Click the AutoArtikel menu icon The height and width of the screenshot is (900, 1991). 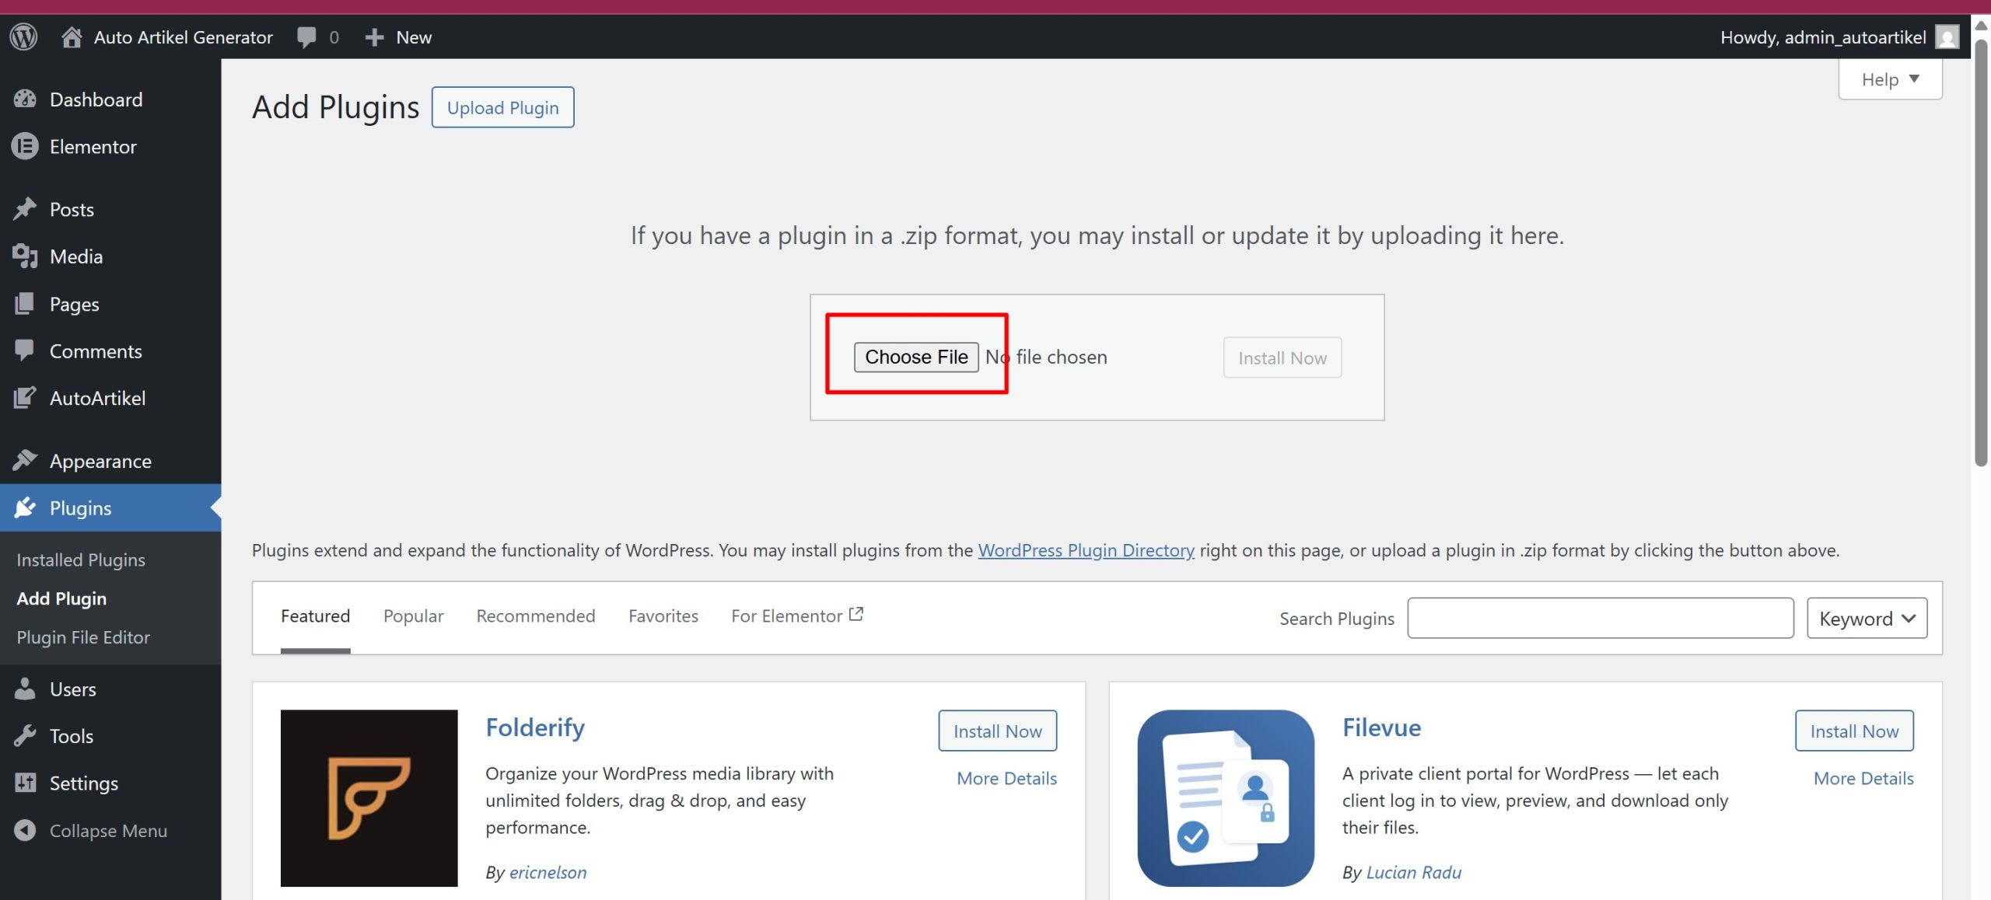click(25, 398)
